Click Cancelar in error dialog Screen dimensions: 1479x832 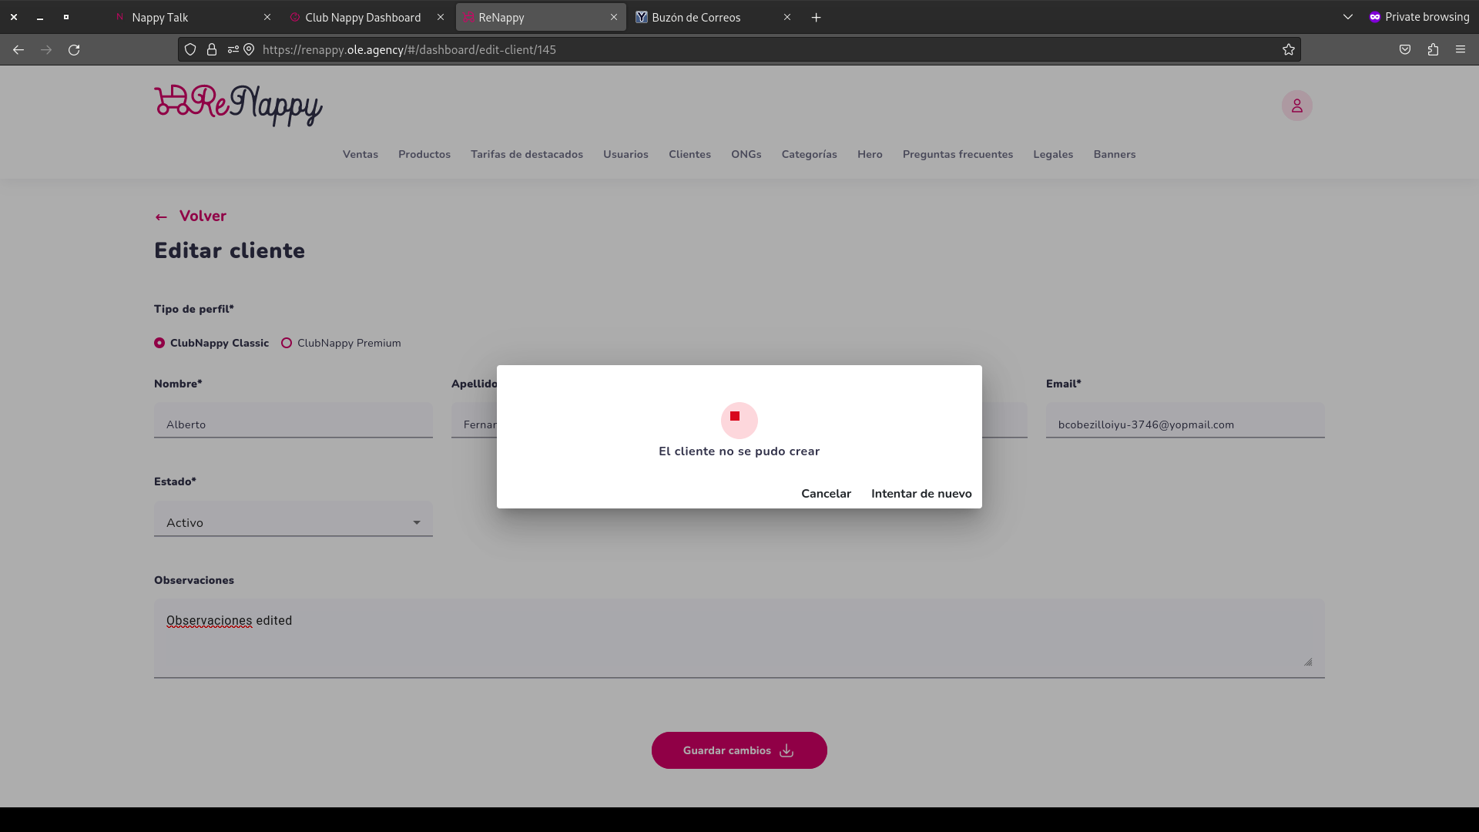point(826,494)
